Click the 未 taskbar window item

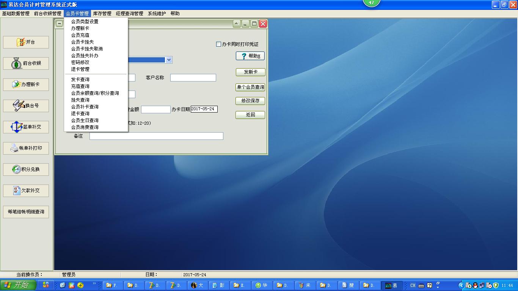point(305,285)
